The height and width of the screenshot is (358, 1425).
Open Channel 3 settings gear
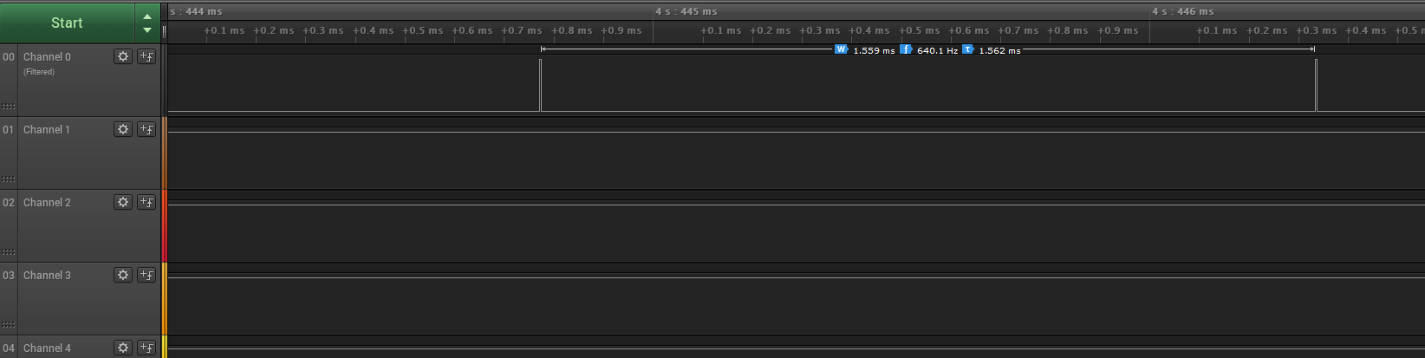pyautogui.click(x=123, y=275)
